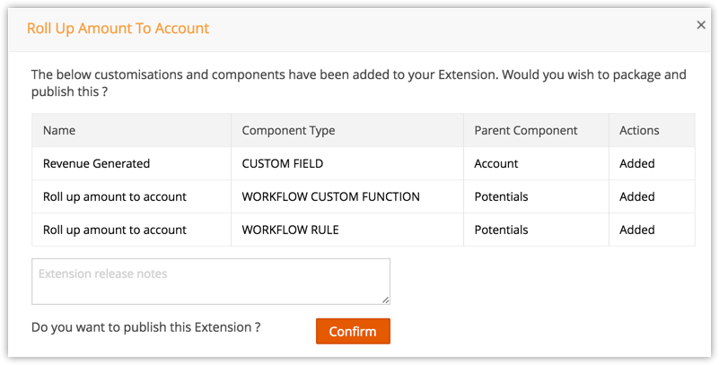Click the name cell in the WORKFLOW RULE row

click(x=114, y=230)
